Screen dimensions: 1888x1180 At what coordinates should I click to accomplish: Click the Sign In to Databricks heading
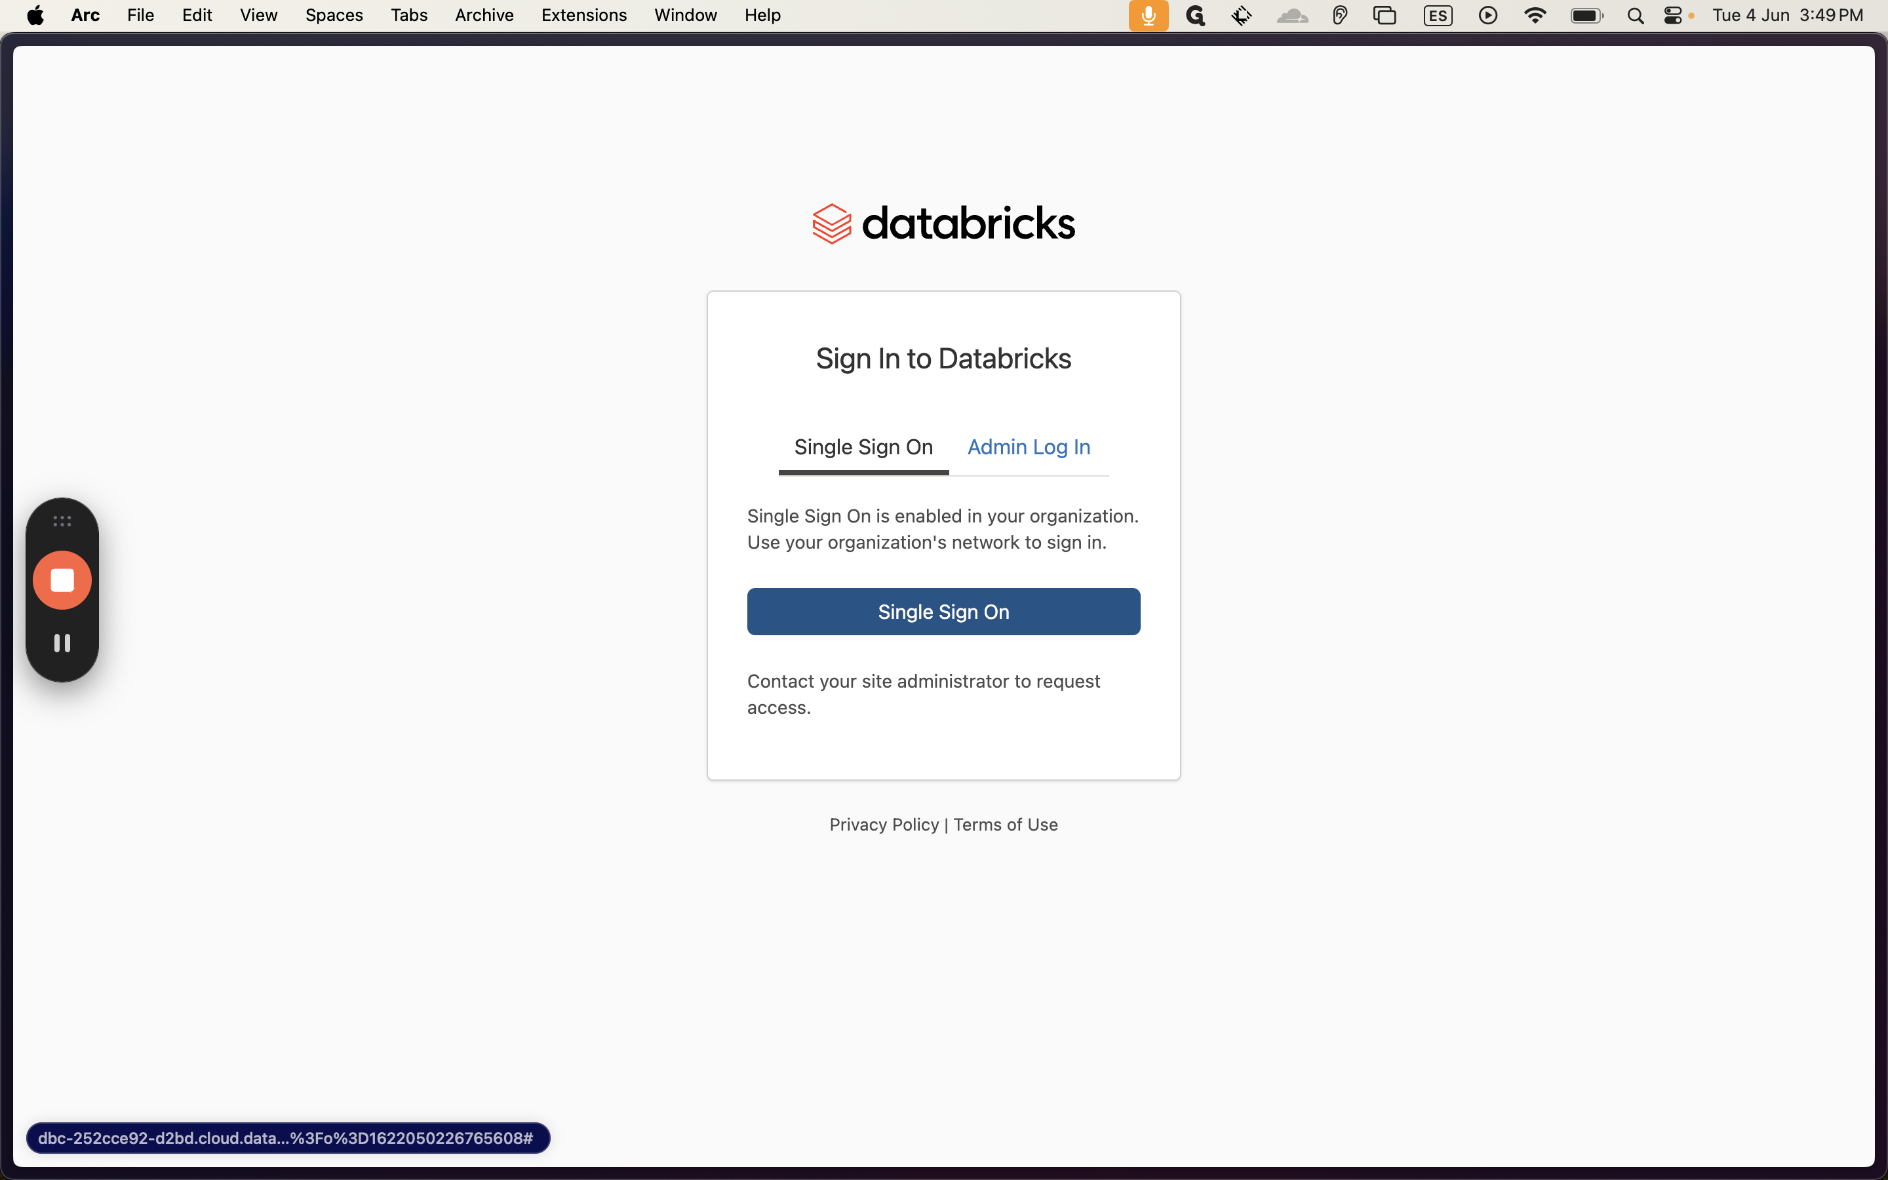click(943, 358)
